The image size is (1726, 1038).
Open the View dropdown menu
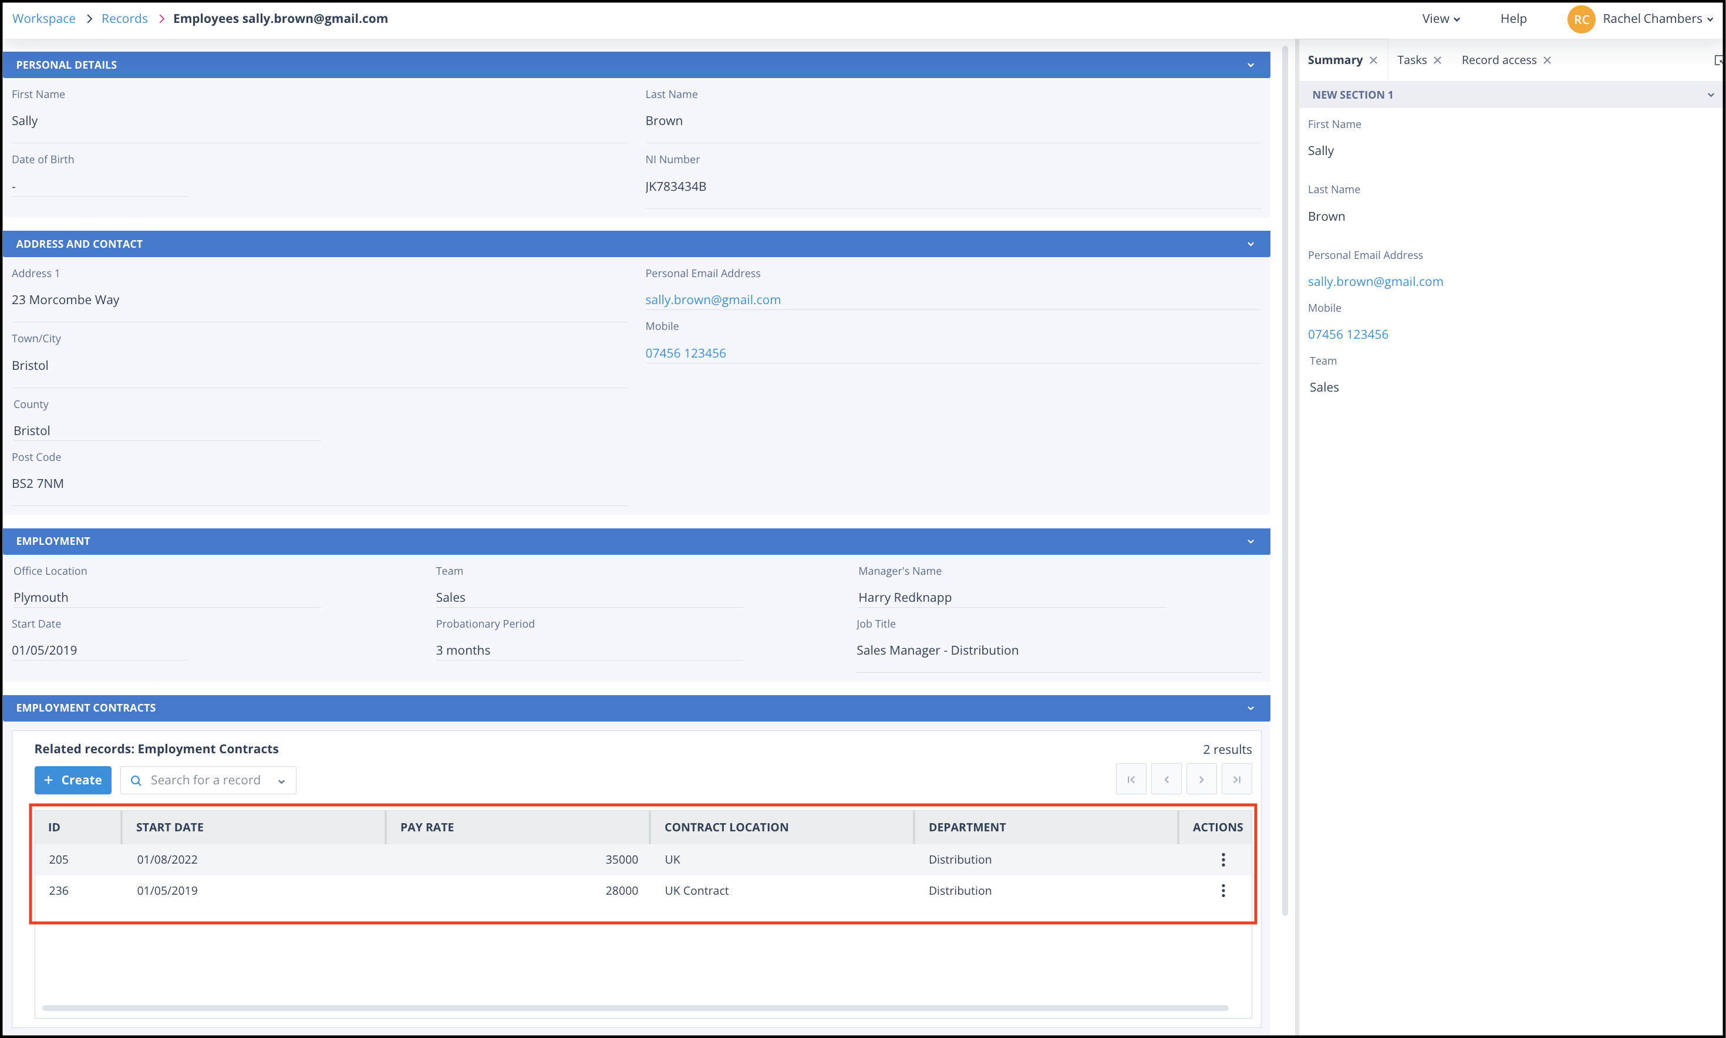(x=1441, y=19)
